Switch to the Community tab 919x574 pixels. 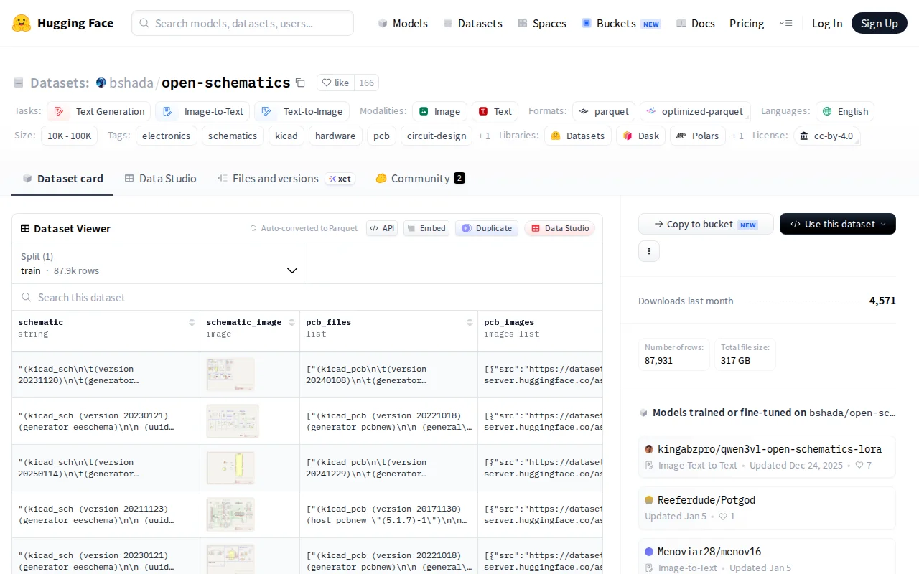(420, 178)
